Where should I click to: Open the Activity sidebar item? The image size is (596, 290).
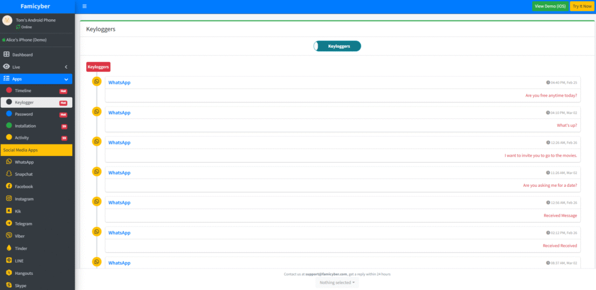(x=36, y=138)
